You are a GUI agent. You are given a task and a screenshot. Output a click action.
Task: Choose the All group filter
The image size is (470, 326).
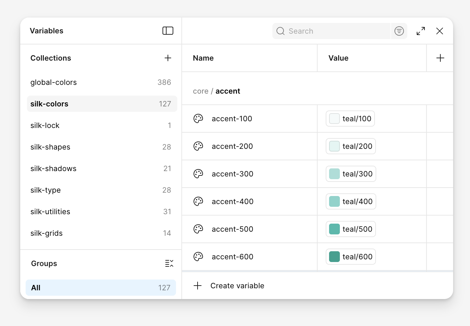pyautogui.click(x=100, y=288)
